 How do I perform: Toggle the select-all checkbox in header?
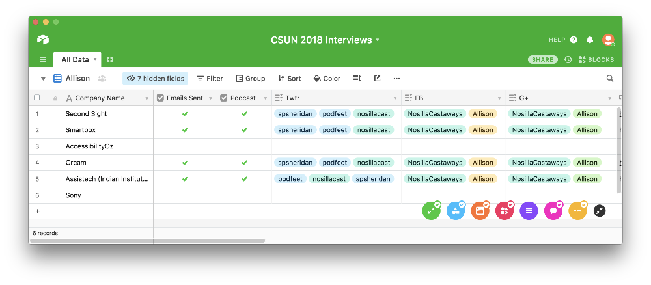(37, 98)
